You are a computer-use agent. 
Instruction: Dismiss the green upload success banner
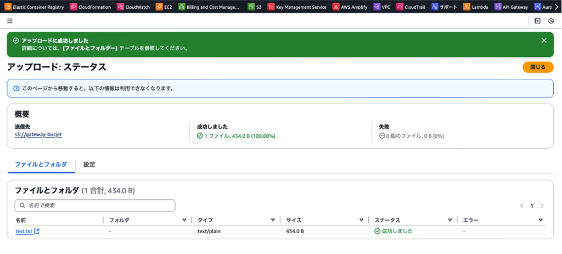coord(544,41)
